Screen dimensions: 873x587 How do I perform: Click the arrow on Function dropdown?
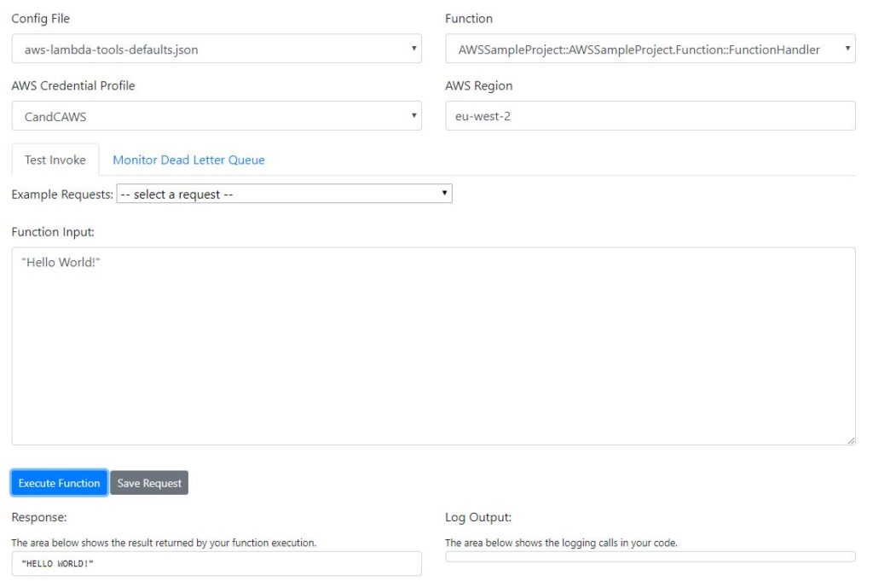coord(847,49)
